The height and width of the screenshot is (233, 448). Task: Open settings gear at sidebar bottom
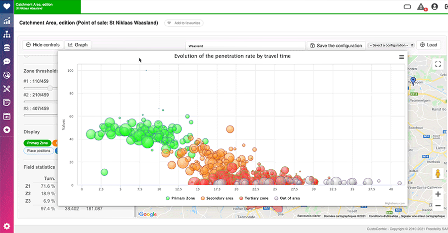tap(7, 226)
